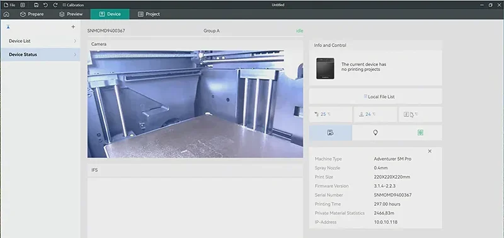
Task: Click the camera live view feed
Action: (x=195, y=104)
